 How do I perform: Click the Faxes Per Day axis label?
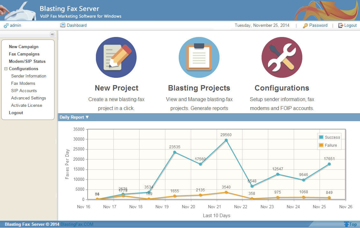click(x=67, y=164)
